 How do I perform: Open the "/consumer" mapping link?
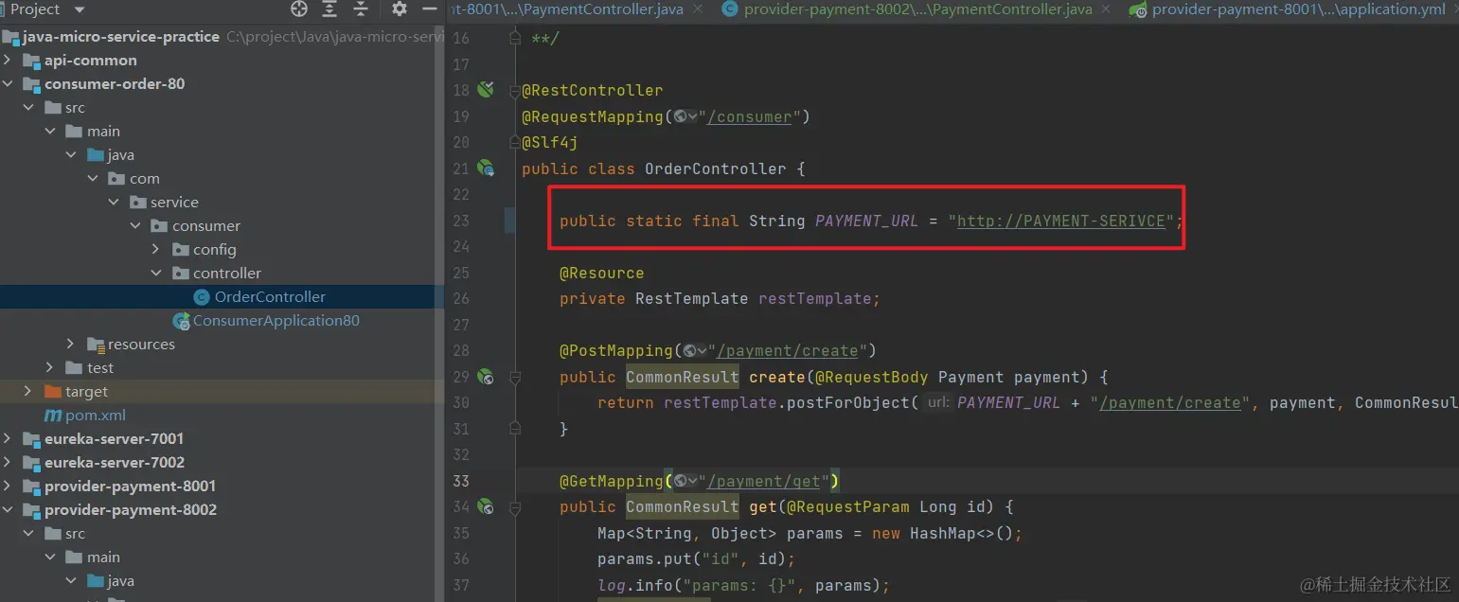[x=749, y=116]
